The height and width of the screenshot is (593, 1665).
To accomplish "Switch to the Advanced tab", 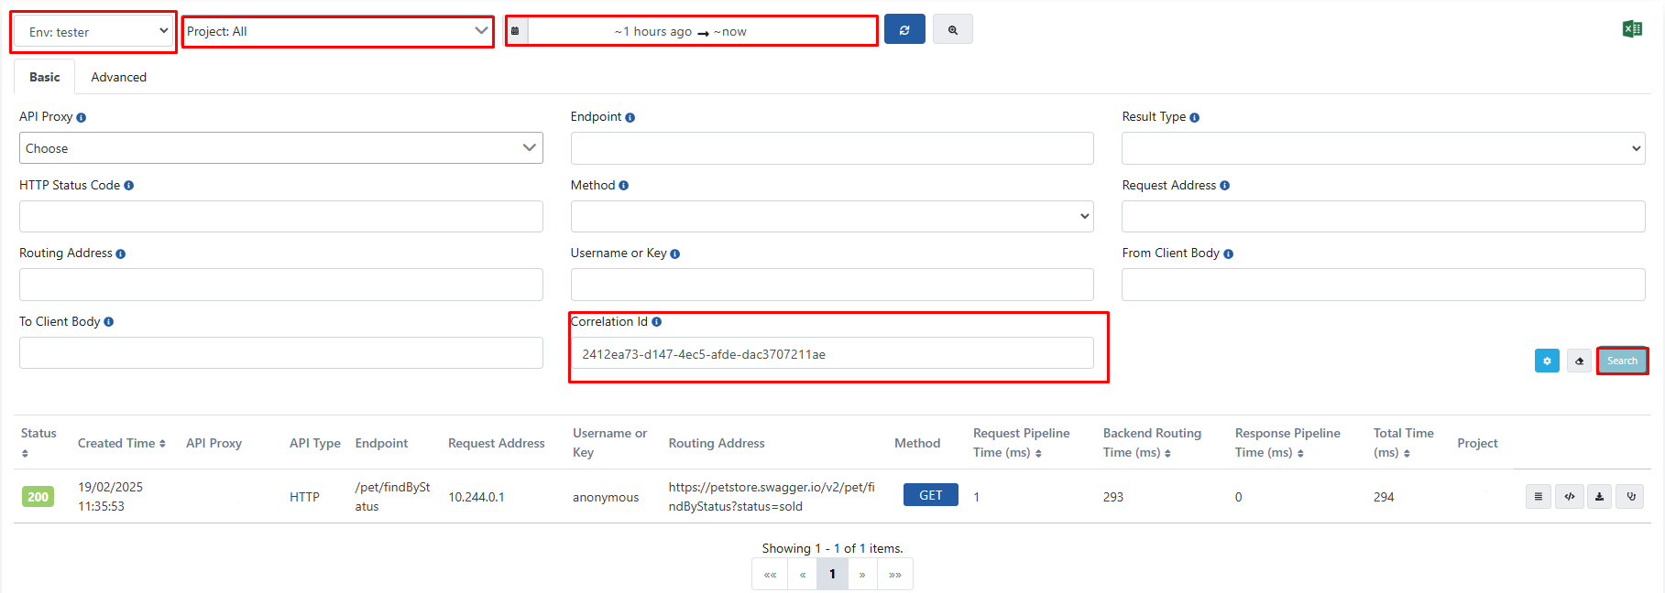I will (118, 77).
